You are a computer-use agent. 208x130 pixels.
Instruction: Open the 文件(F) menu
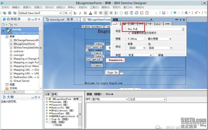tap(5, 8)
